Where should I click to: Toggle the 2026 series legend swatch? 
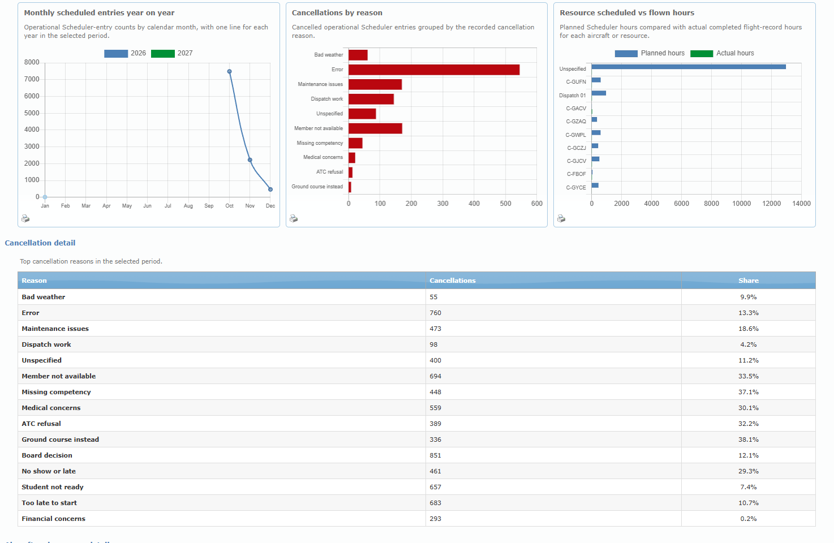(116, 54)
